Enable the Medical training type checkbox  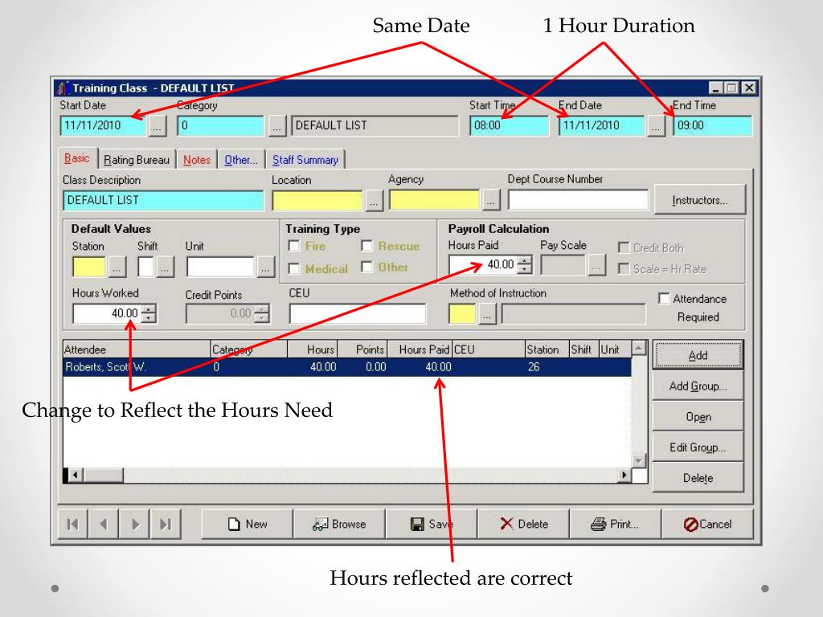pyautogui.click(x=294, y=268)
